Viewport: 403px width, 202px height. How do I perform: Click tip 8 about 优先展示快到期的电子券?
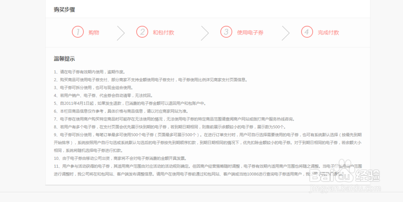(x=170, y=127)
